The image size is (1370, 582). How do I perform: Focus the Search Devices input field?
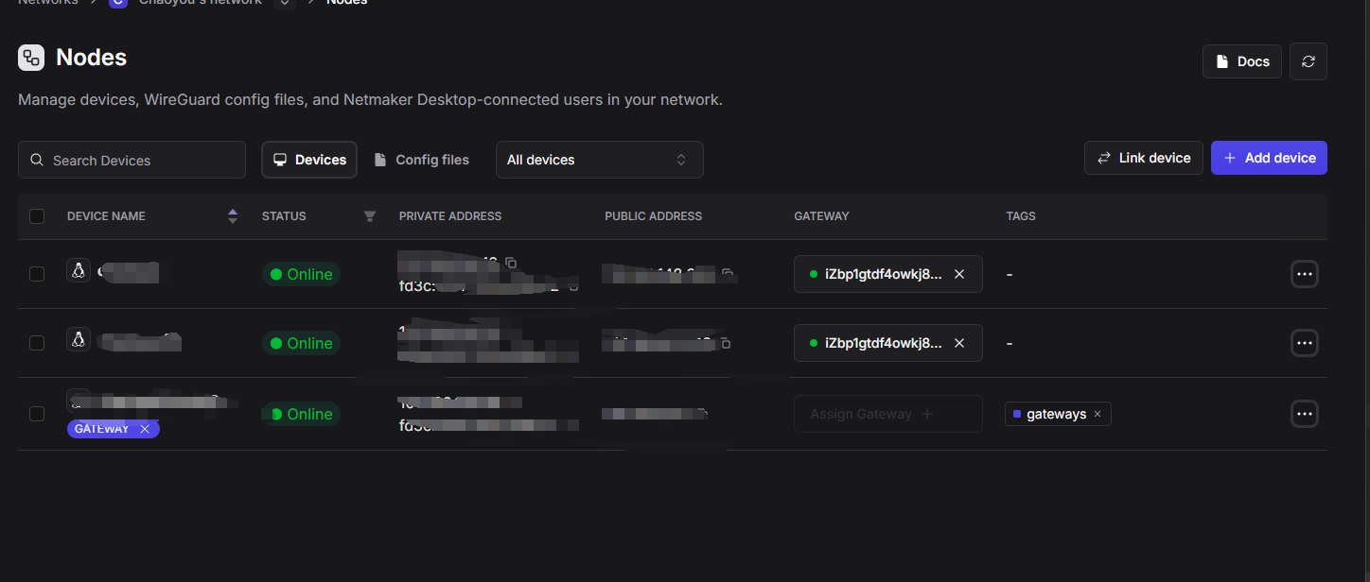[x=132, y=160]
